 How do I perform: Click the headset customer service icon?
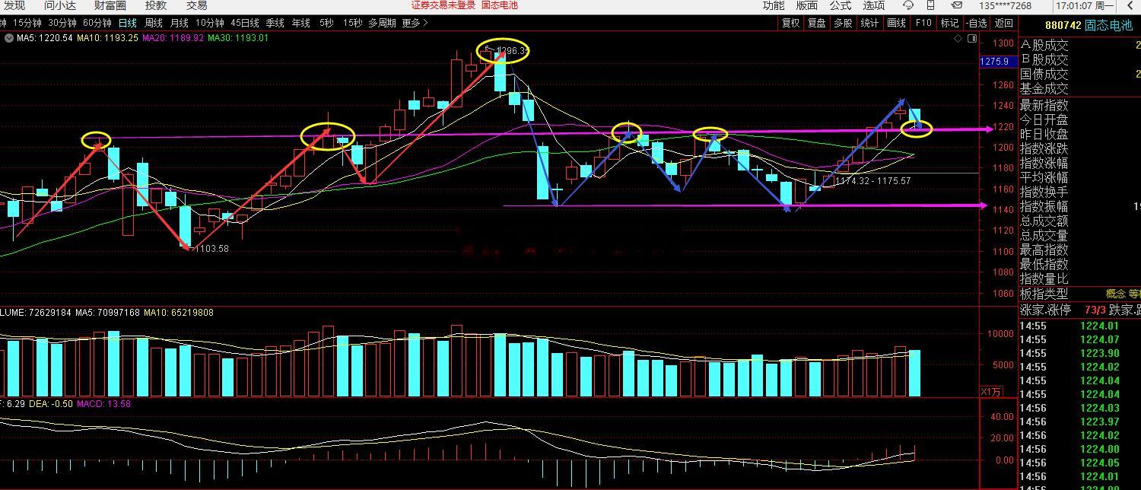pos(907,5)
